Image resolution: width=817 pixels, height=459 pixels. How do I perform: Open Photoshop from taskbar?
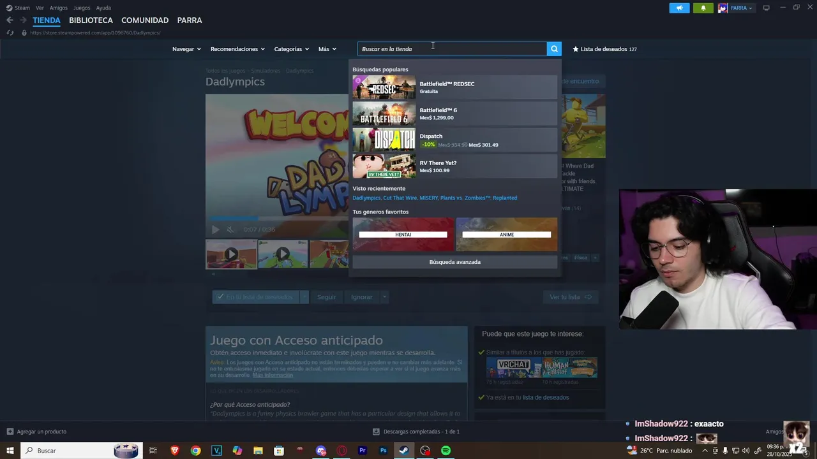pos(383,451)
